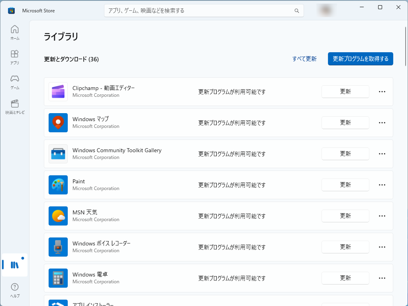Open more options for Clipchamp update

(x=382, y=91)
